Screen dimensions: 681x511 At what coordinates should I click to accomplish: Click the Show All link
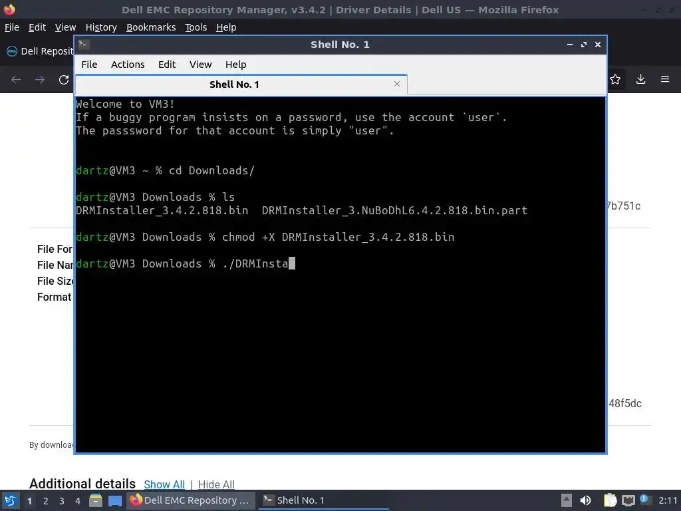[164, 484]
